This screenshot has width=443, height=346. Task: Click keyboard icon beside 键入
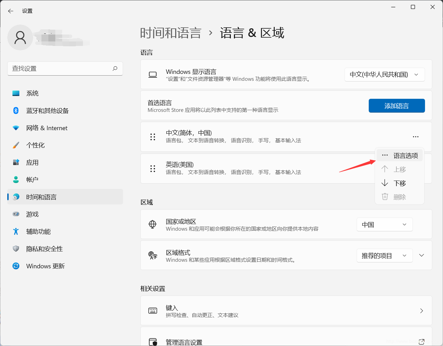pos(153,311)
